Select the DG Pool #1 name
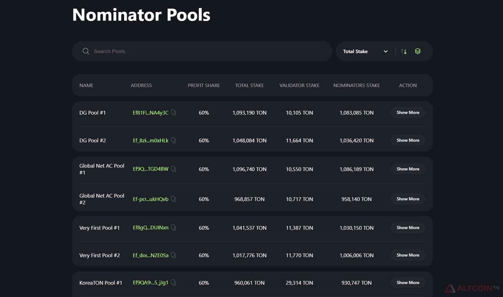The image size is (503, 297). (x=93, y=113)
